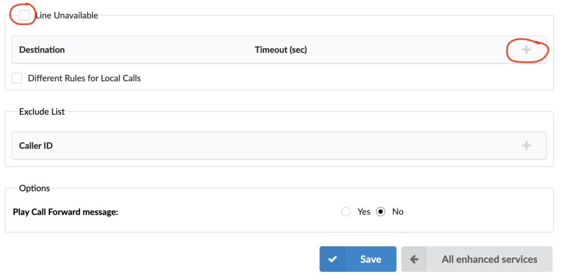Viewport: 586px width, 280px height.
Task: Tick Different Rules for Local Calls checkbox
Action: tap(17, 78)
